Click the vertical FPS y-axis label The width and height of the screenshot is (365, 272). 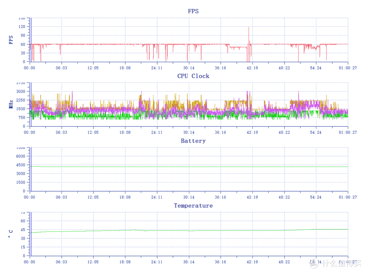[x=11, y=40]
